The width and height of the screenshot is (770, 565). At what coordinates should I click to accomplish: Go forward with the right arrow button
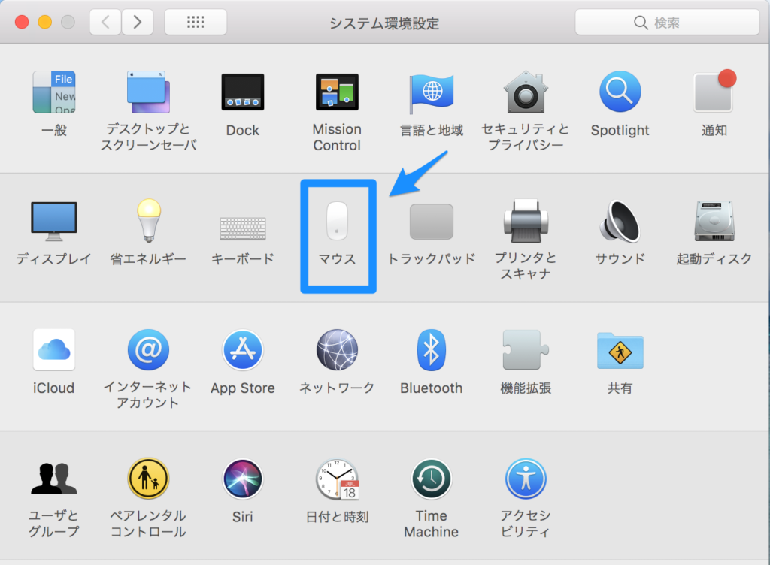pyautogui.click(x=138, y=22)
